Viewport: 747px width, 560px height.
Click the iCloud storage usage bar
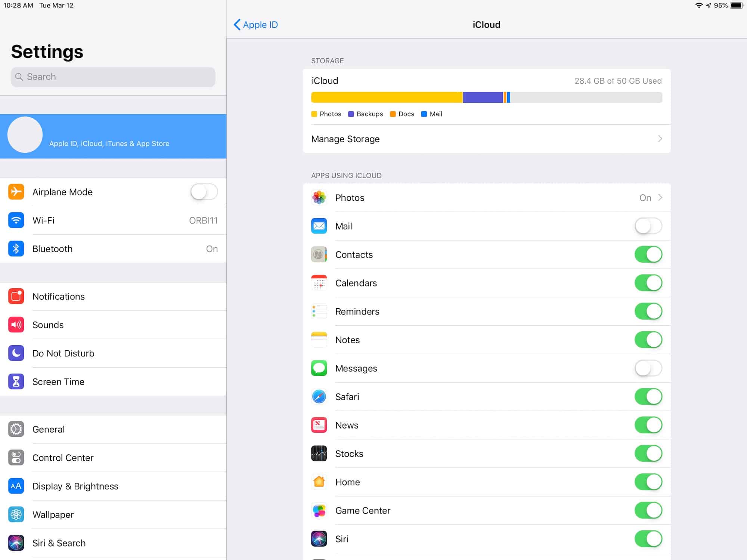pos(486,96)
